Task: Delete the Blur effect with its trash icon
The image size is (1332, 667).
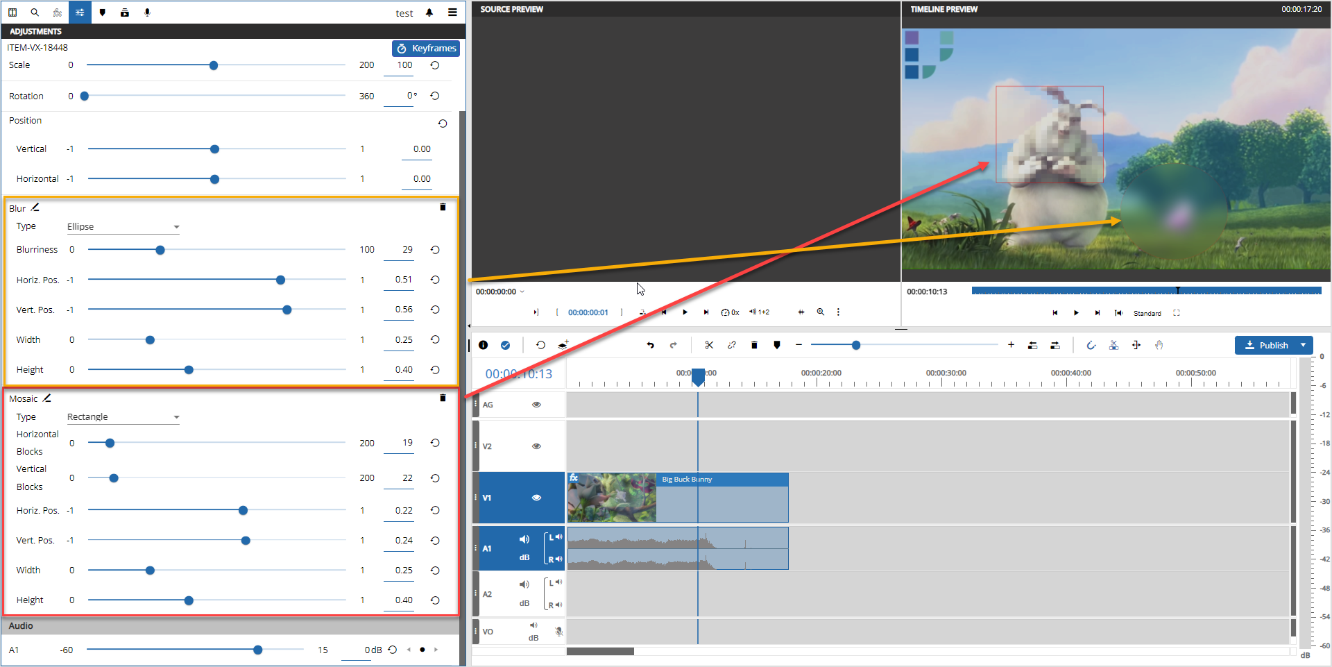Action: [443, 208]
